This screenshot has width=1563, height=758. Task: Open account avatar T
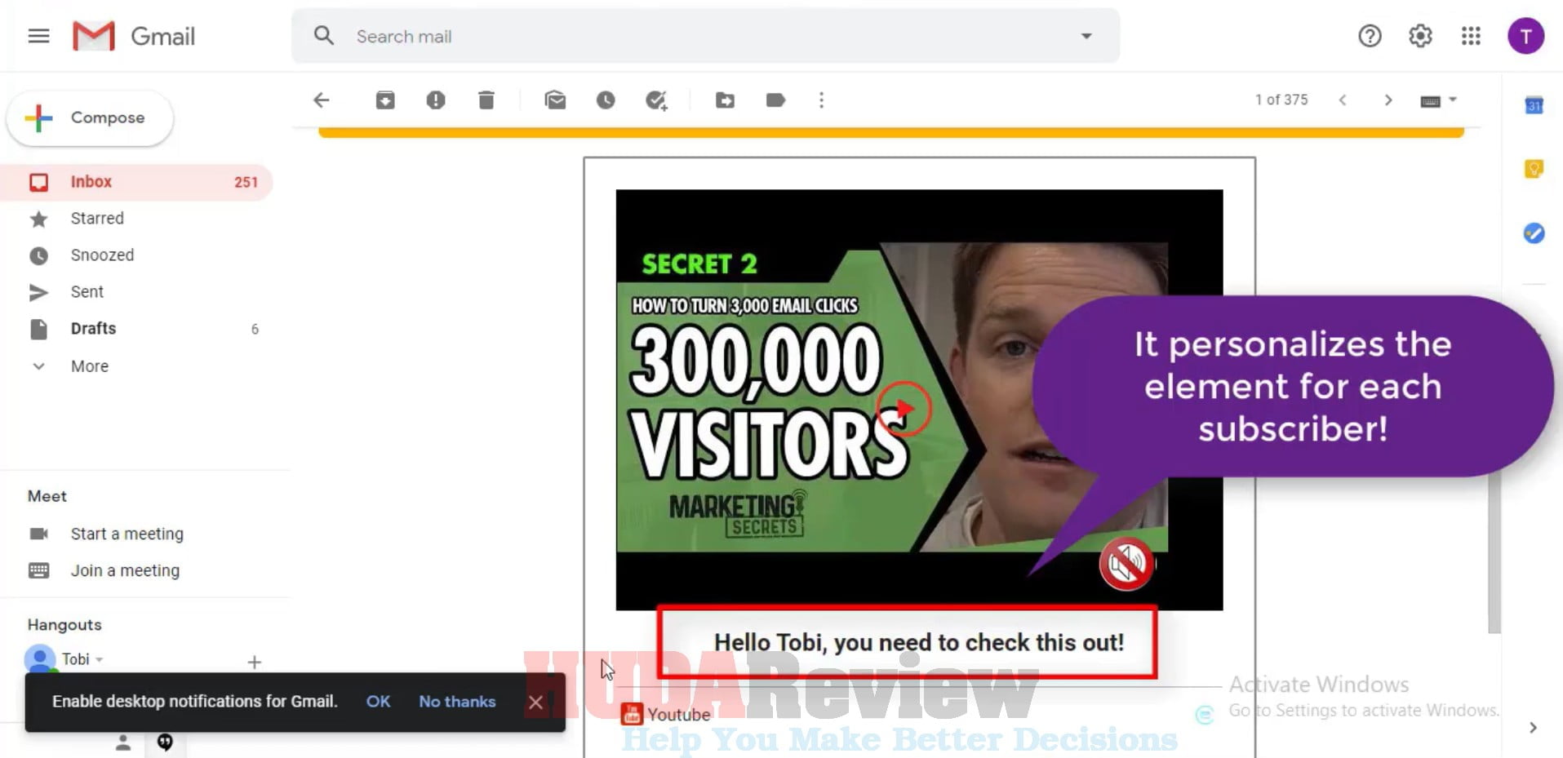(1525, 36)
